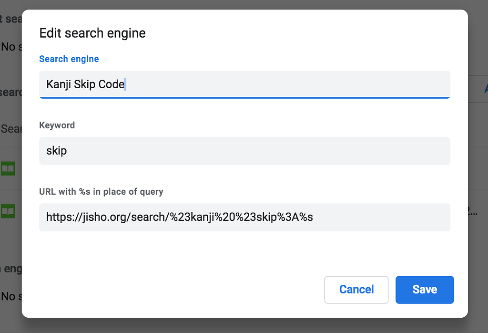Image resolution: width=488 pixels, height=333 pixels.
Task: Click the dimmed 'Sear' column header at left
Action: (x=10, y=129)
